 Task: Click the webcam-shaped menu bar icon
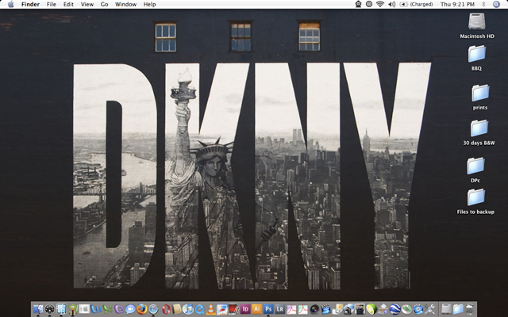[x=358, y=4]
